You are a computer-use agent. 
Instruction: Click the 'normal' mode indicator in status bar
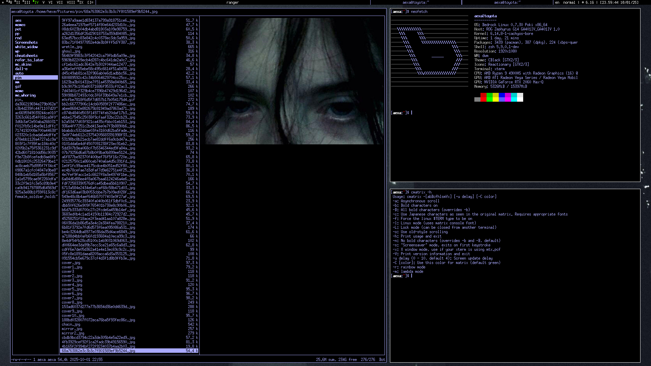tap(569, 2)
